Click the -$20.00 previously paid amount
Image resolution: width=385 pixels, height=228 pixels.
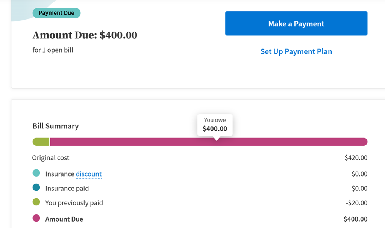(356, 203)
